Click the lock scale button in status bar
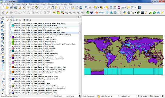The width and height of the screenshot is (165, 98). coord(99,96)
